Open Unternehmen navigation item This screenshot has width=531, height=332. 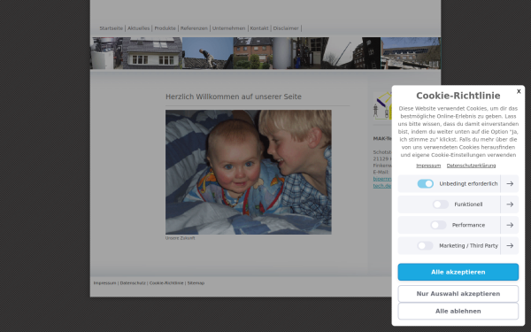click(229, 28)
